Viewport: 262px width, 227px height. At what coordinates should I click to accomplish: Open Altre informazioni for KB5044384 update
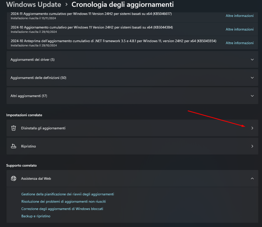pyautogui.click(x=239, y=29)
